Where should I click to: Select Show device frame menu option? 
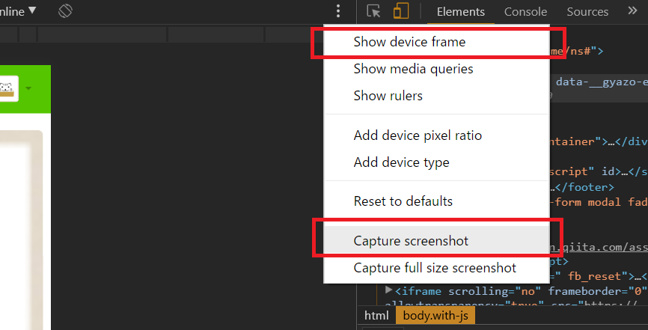409,42
